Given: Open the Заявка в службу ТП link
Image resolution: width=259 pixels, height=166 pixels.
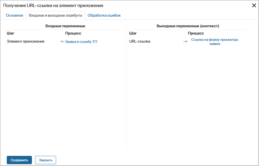Looking at the screenshot, I should coord(81,42).
